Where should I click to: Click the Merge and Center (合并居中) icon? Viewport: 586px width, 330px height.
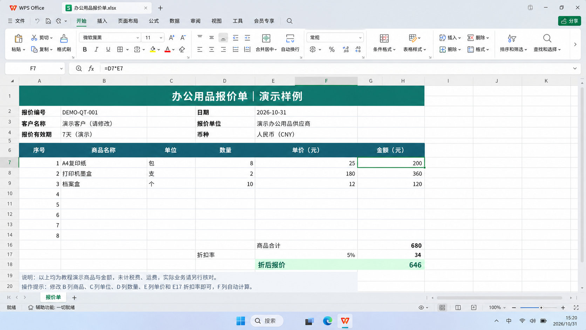(266, 38)
